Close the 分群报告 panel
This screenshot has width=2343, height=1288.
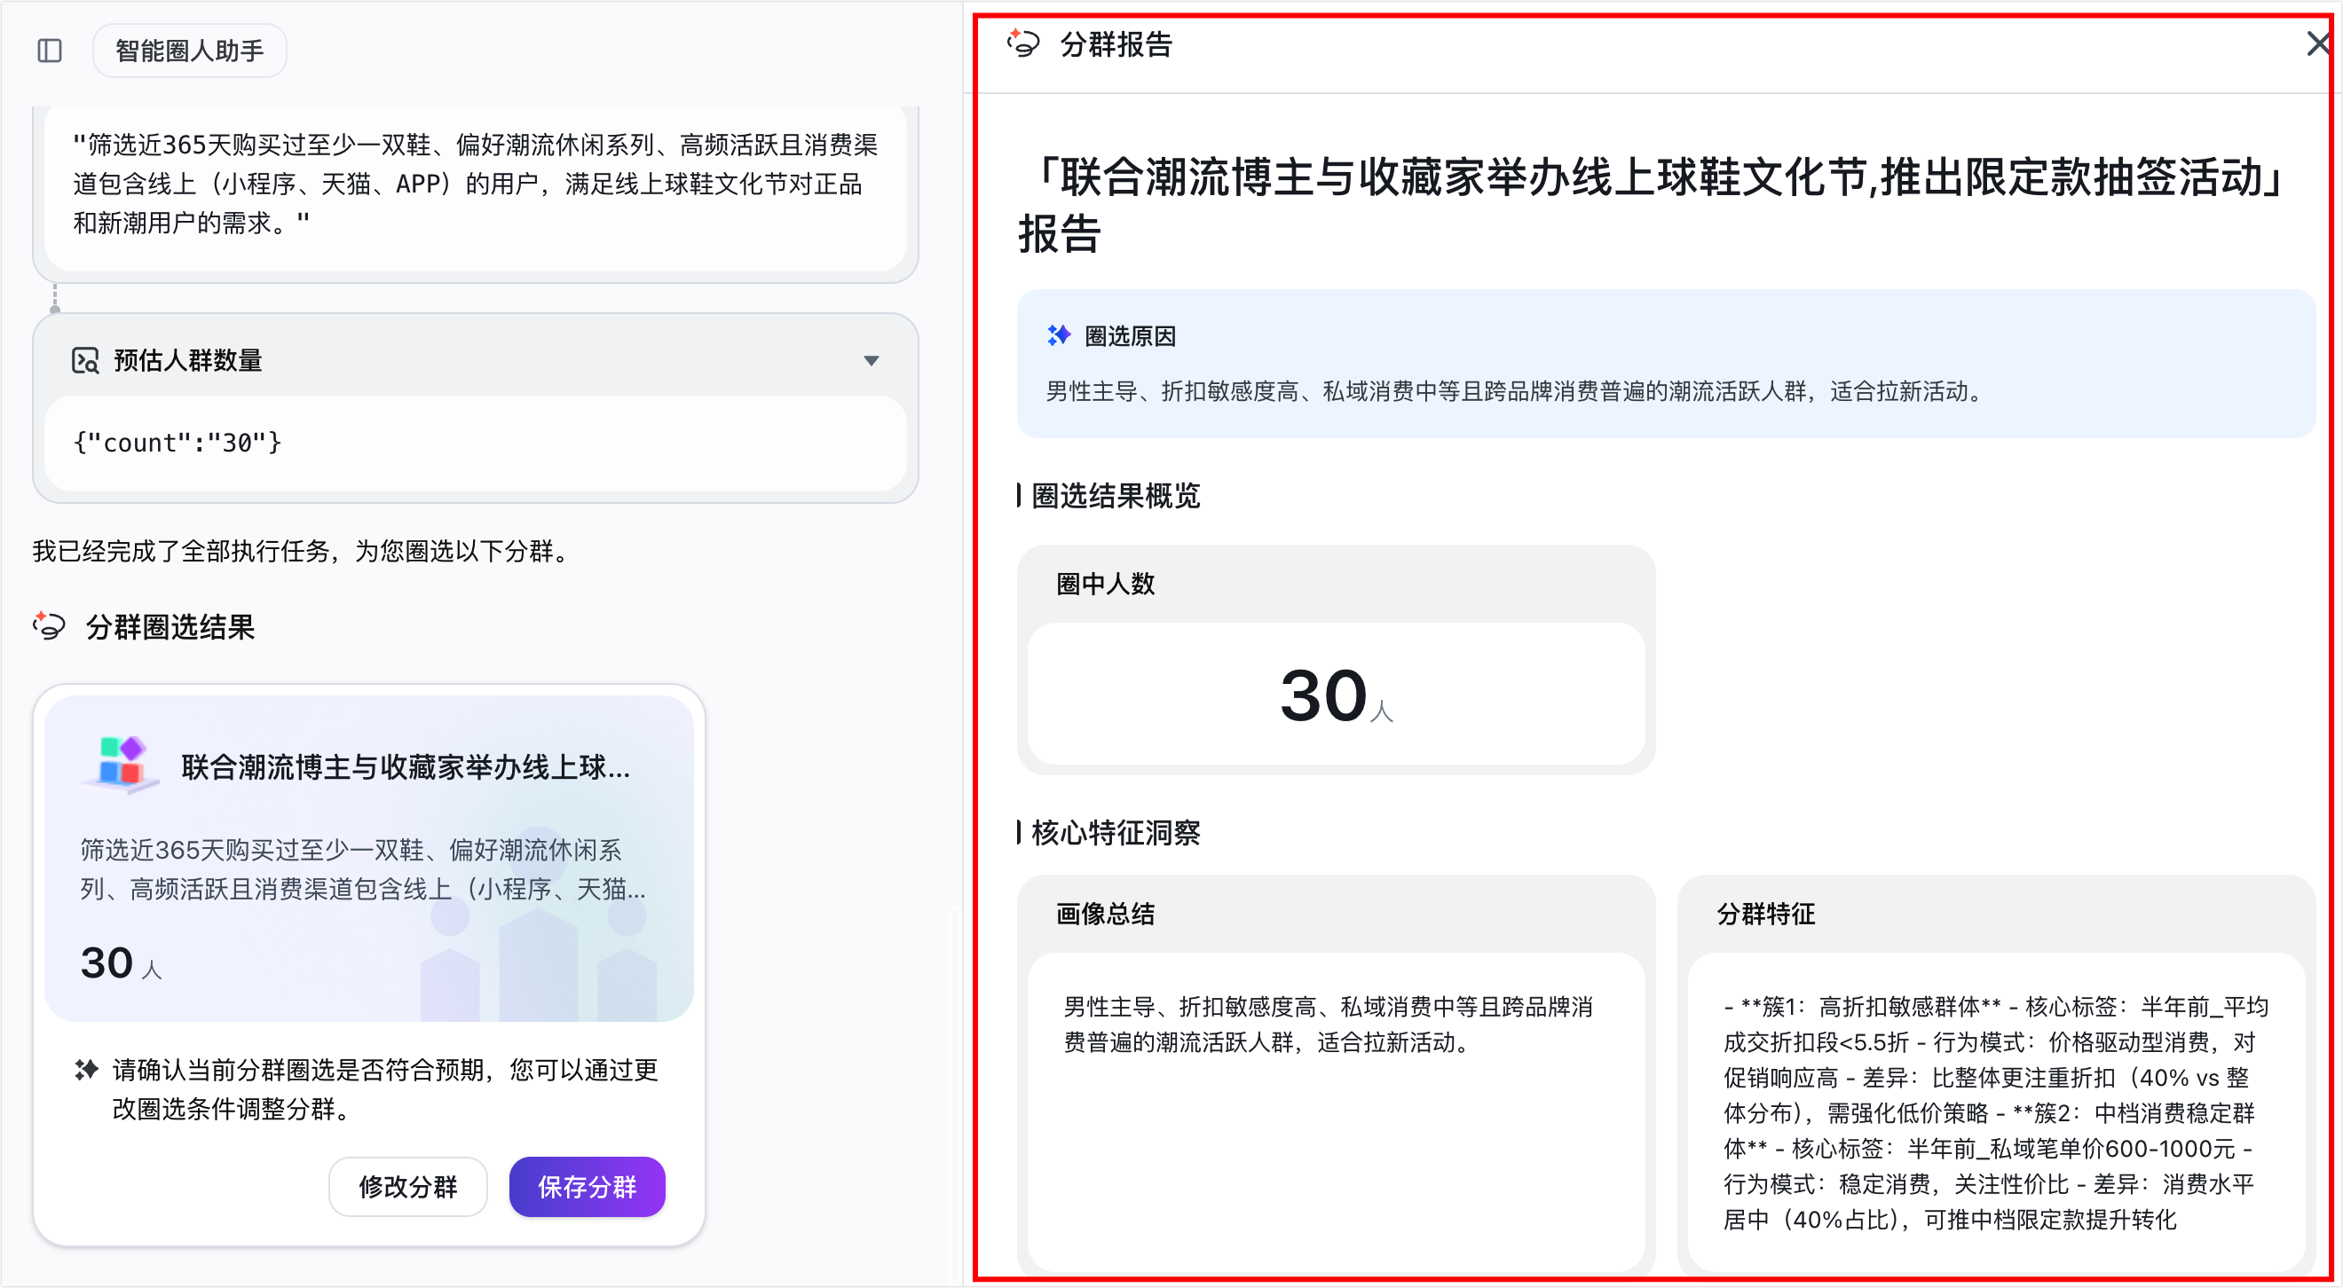pyautogui.click(x=2318, y=43)
